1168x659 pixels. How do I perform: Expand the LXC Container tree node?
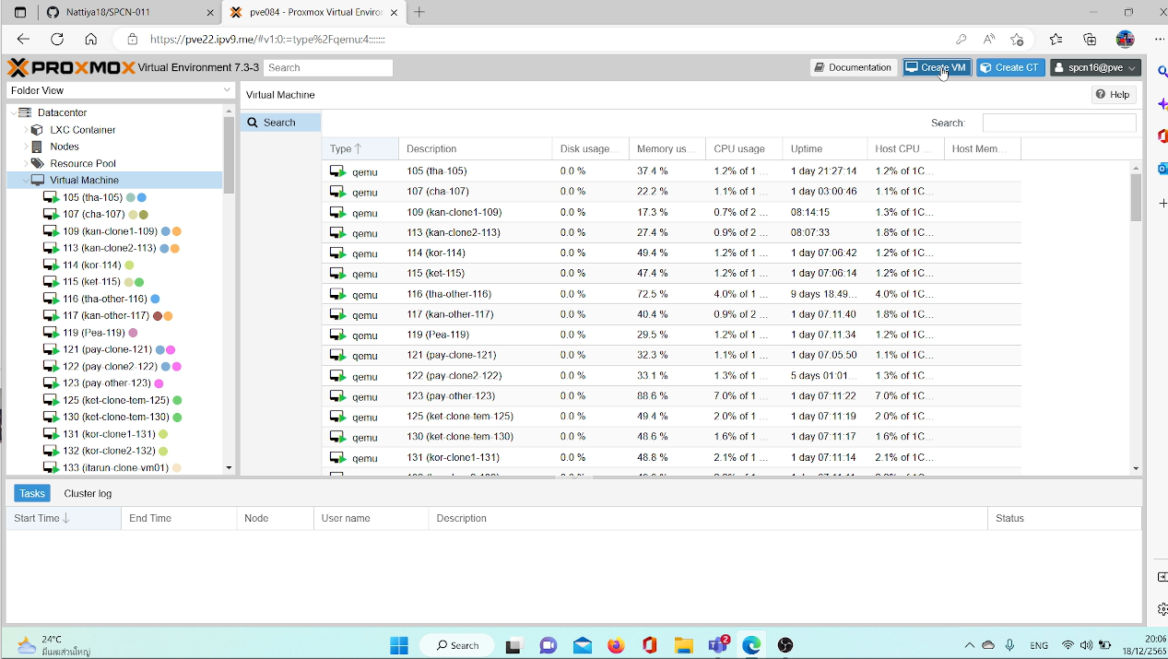[x=26, y=130]
